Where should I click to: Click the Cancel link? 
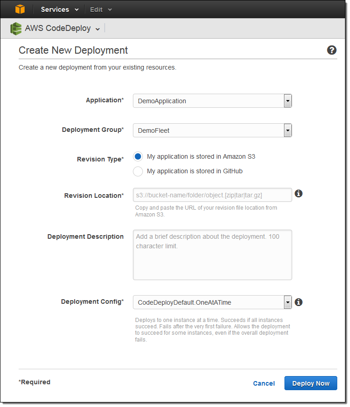click(x=264, y=383)
